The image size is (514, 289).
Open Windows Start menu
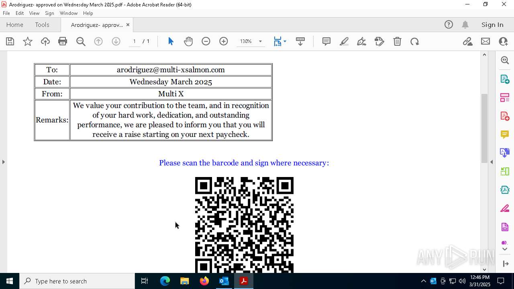coord(9,281)
